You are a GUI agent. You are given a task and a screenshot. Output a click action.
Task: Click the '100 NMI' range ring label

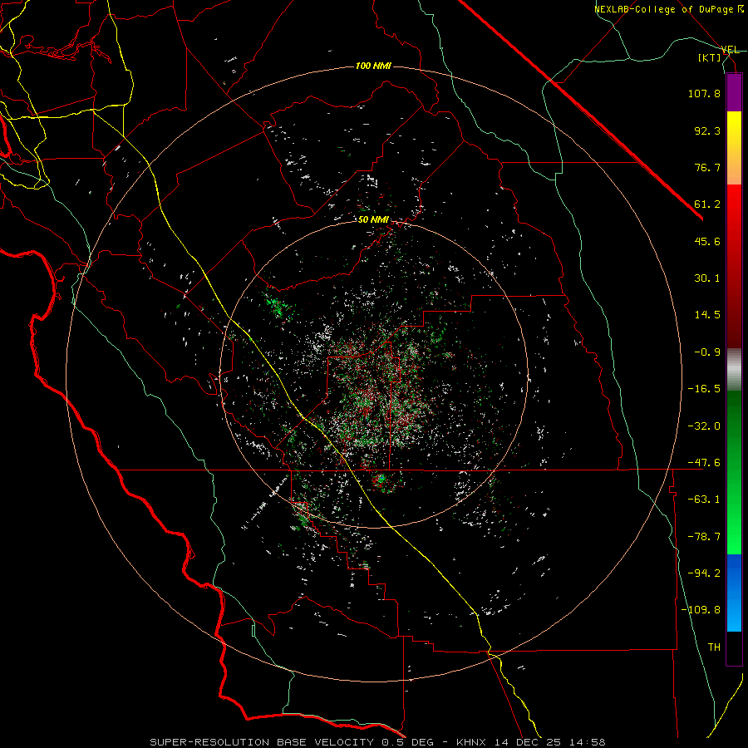pyautogui.click(x=373, y=66)
